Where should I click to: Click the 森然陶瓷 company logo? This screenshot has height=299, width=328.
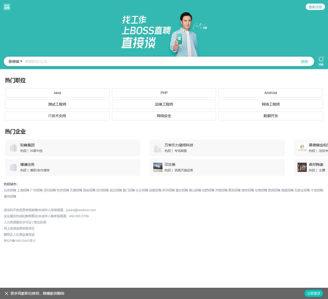[x=302, y=167]
